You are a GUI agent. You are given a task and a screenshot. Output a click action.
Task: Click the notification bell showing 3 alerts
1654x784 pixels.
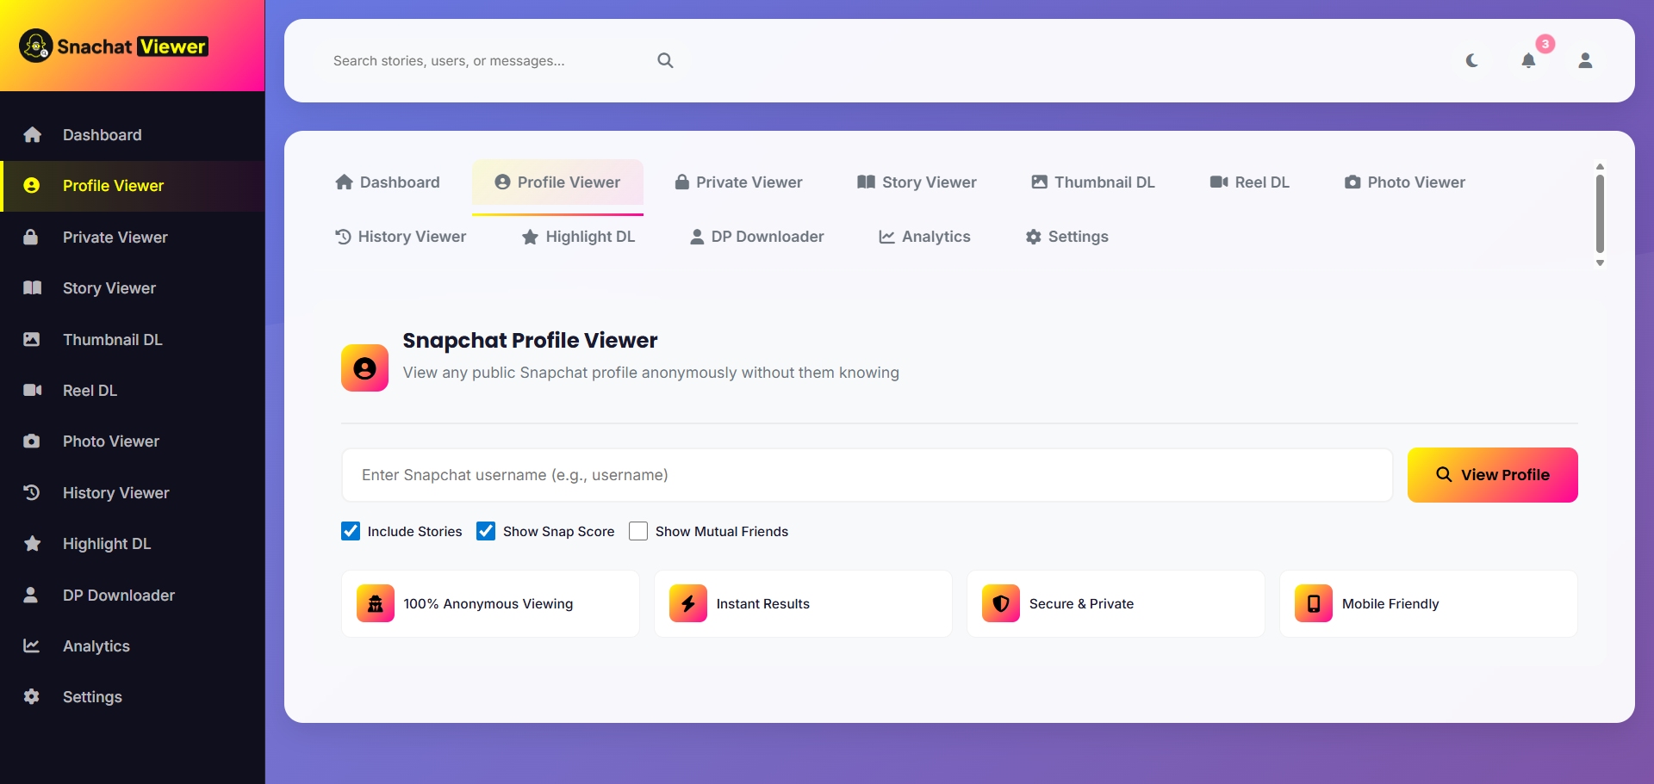tap(1530, 60)
